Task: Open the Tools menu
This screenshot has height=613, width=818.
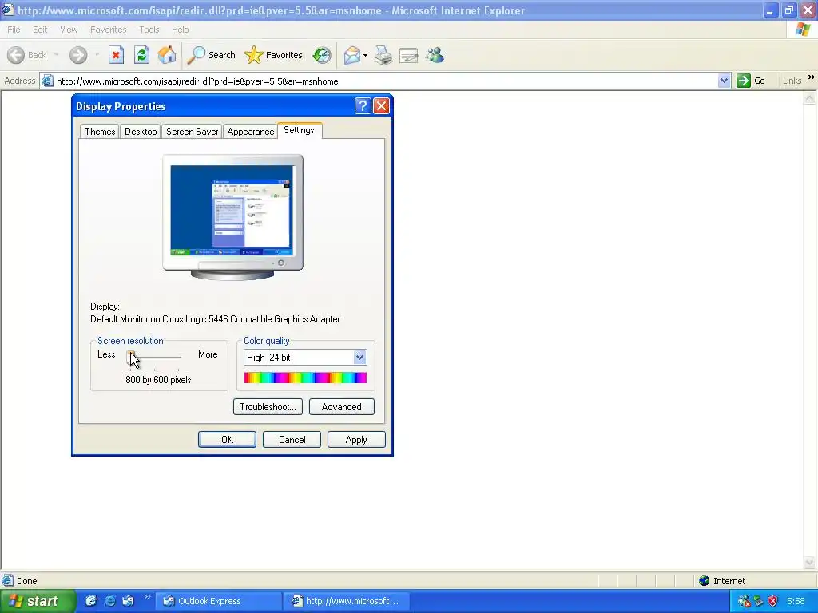Action: [149, 30]
